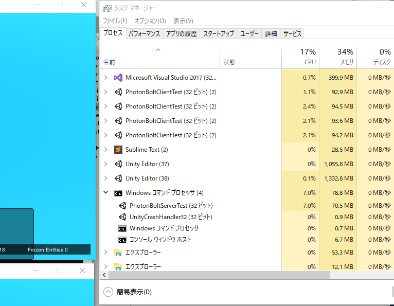This screenshot has width=394, height=306.
Task: Click the Unity icon of PhotonBoltClientTest using 94.2 MB
Action: click(118, 135)
